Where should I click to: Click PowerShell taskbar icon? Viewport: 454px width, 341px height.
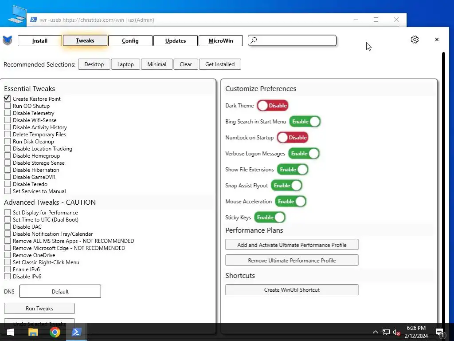(x=76, y=332)
